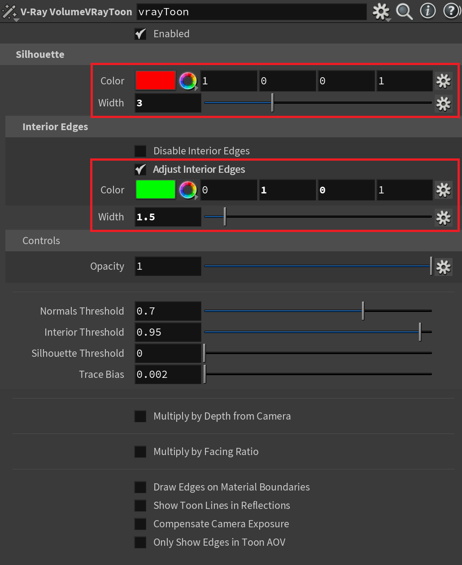
Task: Click the Silhouette Width slider handle
Action: pos(272,103)
